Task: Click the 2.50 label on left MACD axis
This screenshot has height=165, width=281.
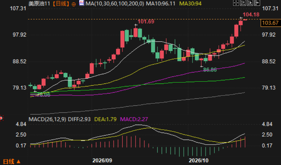Action: coord(21,135)
